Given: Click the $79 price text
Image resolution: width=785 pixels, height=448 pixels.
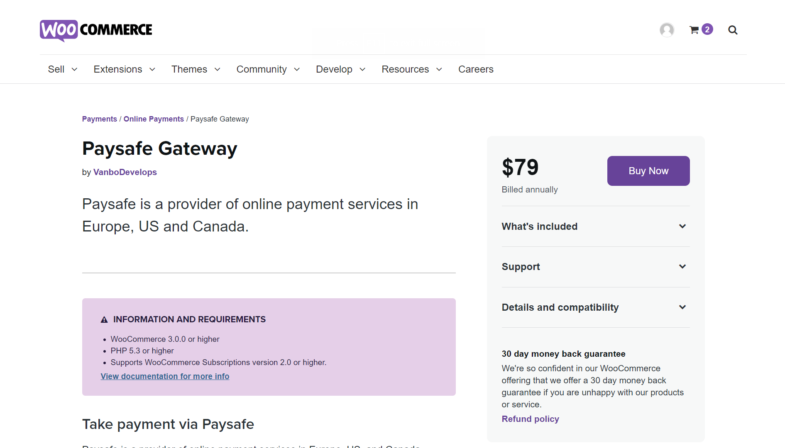Looking at the screenshot, I should 520,167.
